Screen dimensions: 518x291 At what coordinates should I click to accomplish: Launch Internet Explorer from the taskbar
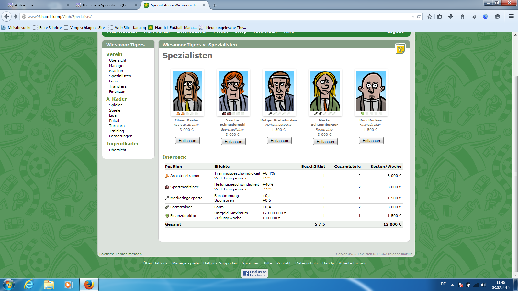tap(29, 285)
